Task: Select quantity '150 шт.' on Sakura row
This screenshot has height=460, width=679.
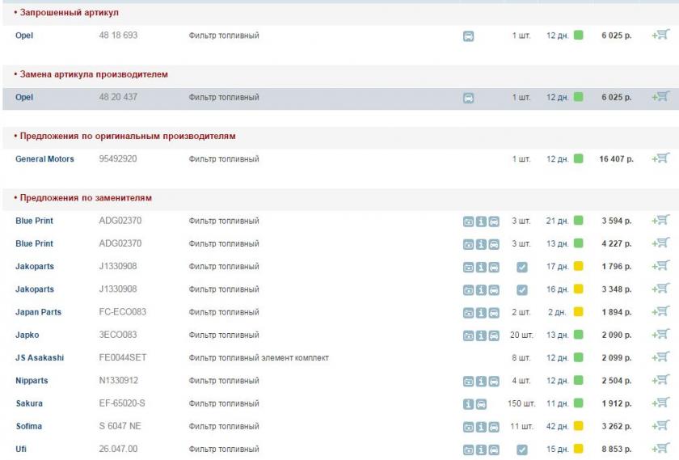Action: pos(522,403)
